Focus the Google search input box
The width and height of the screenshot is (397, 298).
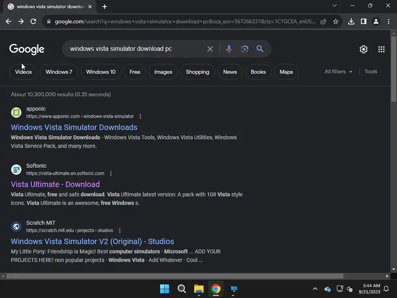click(x=137, y=49)
